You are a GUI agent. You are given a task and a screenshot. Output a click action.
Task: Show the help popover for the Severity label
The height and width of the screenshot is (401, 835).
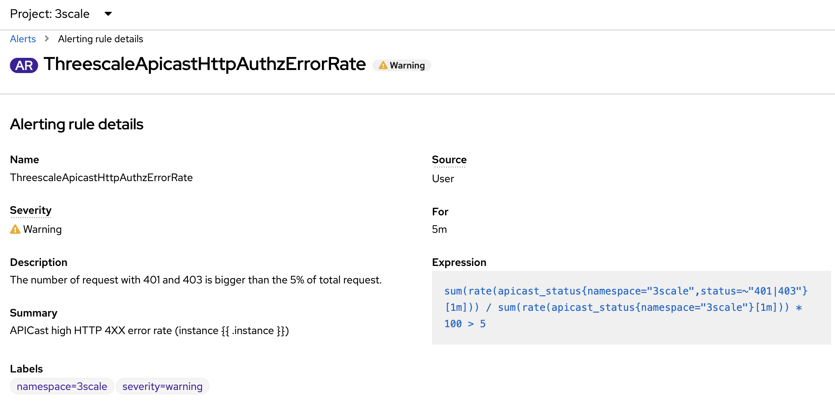pos(30,210)
